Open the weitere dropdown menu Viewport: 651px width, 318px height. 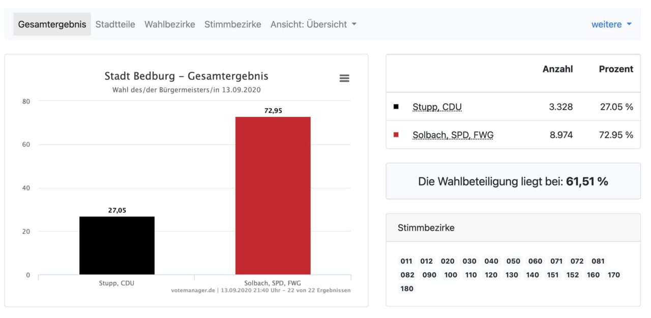pyautogui.click(x=612, y=24)
